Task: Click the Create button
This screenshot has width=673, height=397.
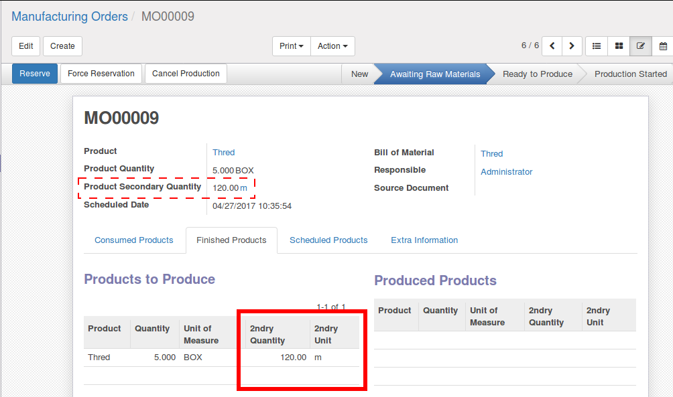Action: tap(62, 46)
